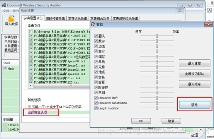Uncheck the 限定符 option
This screenshot has height=139, width=214.
96,87
